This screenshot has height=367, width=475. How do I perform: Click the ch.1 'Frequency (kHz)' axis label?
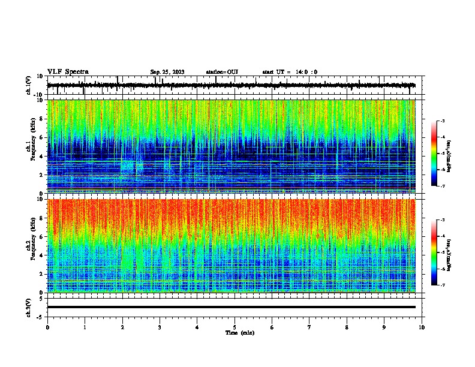[x=33, y=139]
